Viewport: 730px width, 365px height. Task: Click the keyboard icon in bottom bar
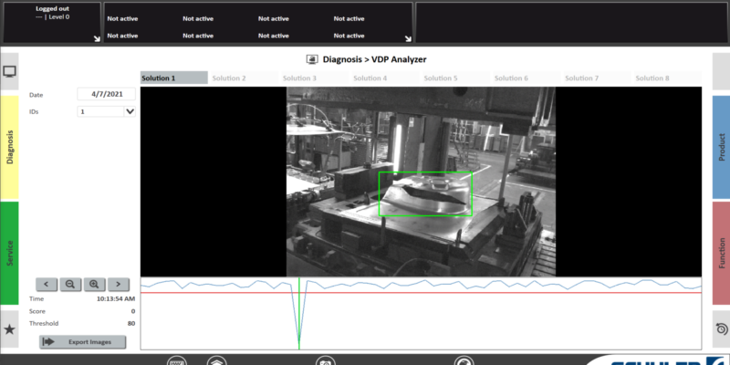[175, 361]
